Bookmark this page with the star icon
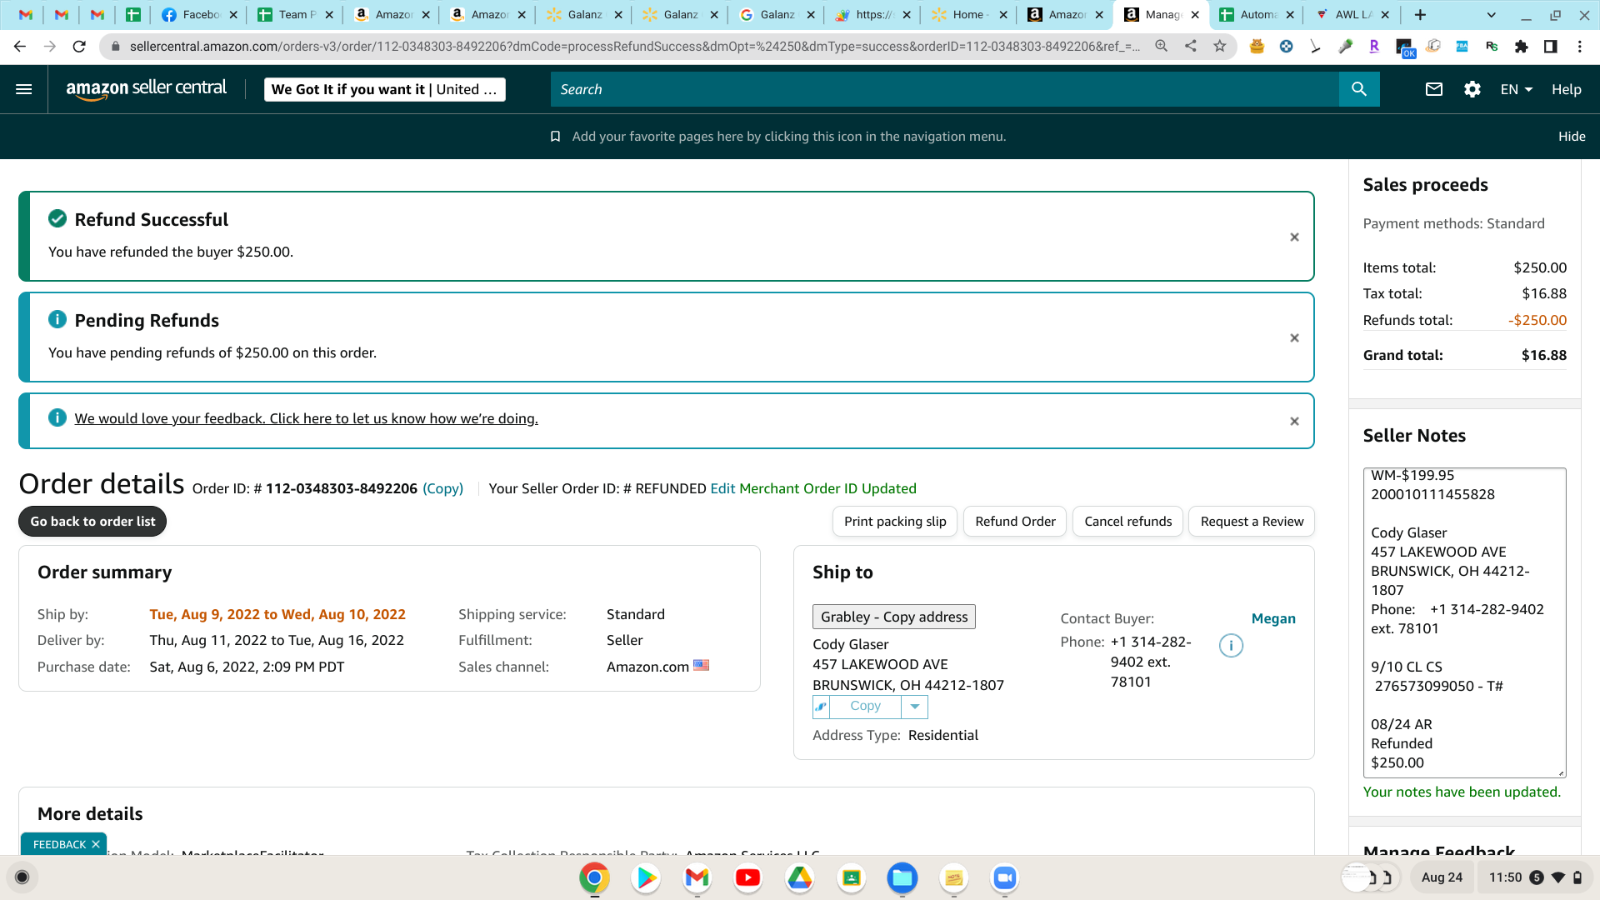Image resolution: width=1600 pixels, height=900 pixels. [x=1220, y=47]
